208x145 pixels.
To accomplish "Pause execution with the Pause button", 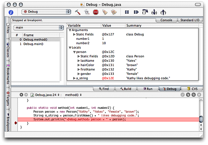I will (x=127, y=12).
